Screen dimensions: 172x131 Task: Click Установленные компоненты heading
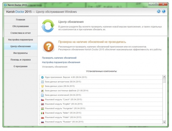coord(101,71)
